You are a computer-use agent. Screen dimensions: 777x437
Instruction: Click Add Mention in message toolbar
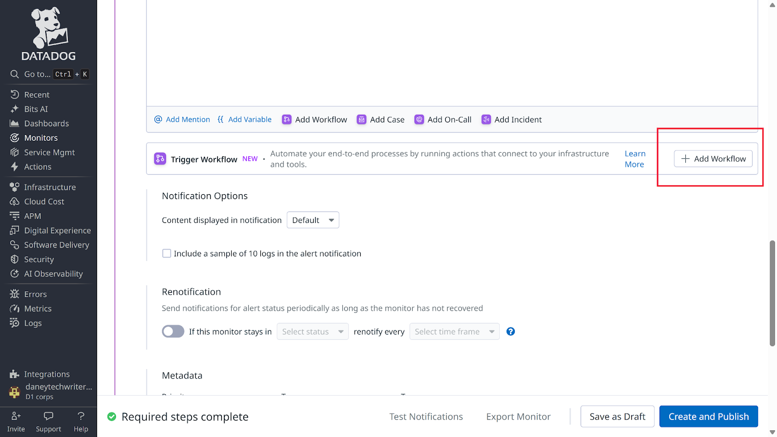[x=182, y=119]
